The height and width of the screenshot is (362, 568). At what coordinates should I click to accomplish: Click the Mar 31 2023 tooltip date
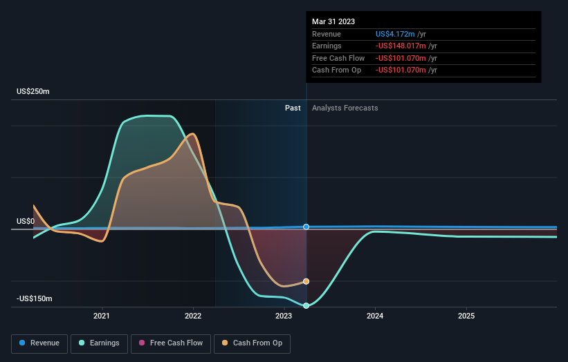333,21
